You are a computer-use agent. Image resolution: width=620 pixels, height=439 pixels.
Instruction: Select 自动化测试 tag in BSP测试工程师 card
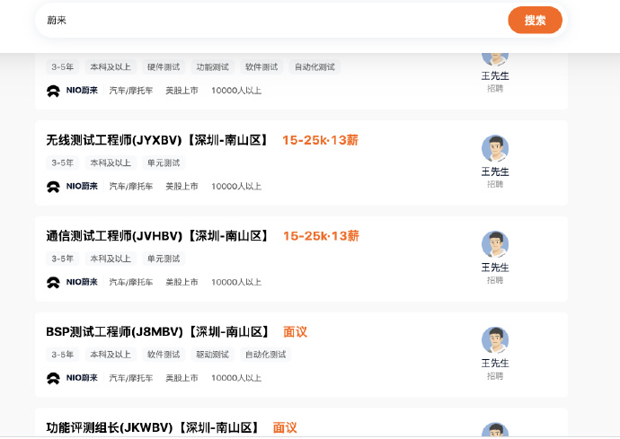(265, 355)
